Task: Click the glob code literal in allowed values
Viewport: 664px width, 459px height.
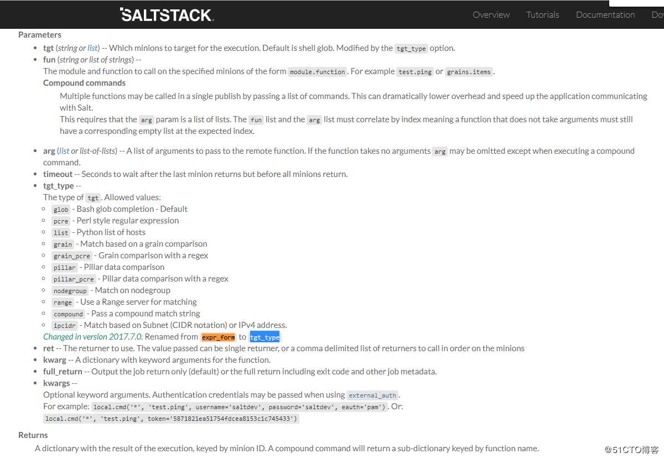Action: (61, 210)
